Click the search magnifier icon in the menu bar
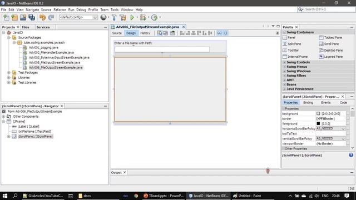 pyautogui.click(x=300, y=9)
